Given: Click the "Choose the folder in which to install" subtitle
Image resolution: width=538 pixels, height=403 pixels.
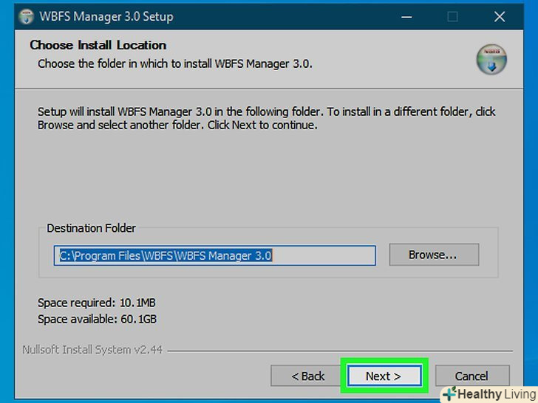Looking at the screenshot, I should pyautogui.click(x=175, y=64).
